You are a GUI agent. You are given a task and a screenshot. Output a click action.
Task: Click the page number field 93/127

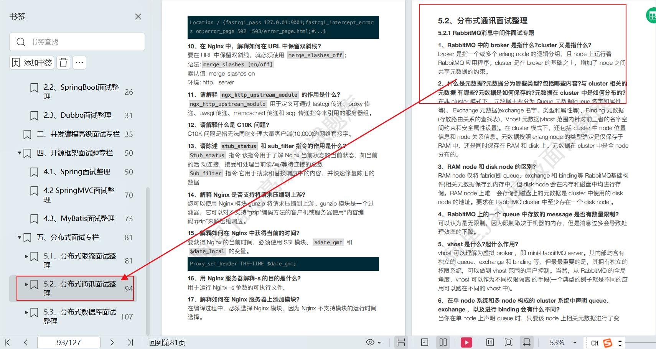click(69, 342)
